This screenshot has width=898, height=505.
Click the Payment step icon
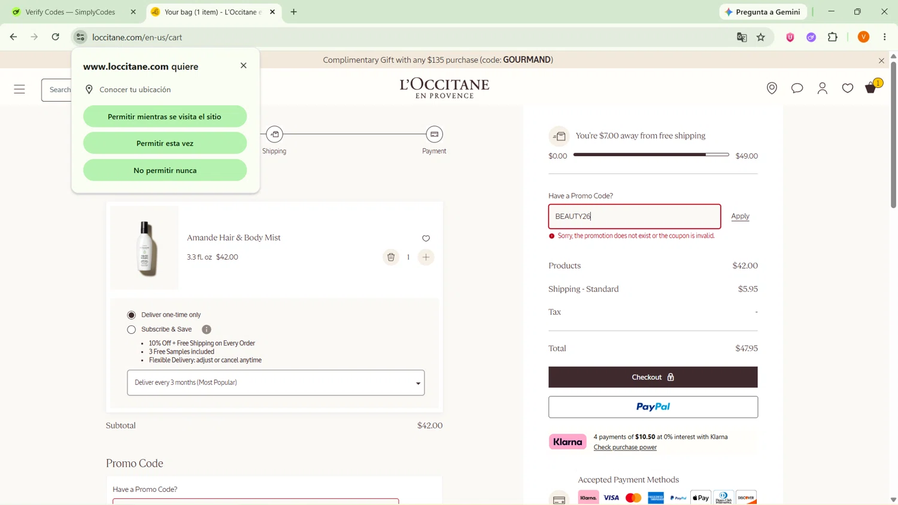[434, 135]
